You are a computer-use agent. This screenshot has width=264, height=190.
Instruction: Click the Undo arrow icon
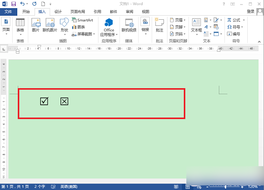click(x=22, y=4)
